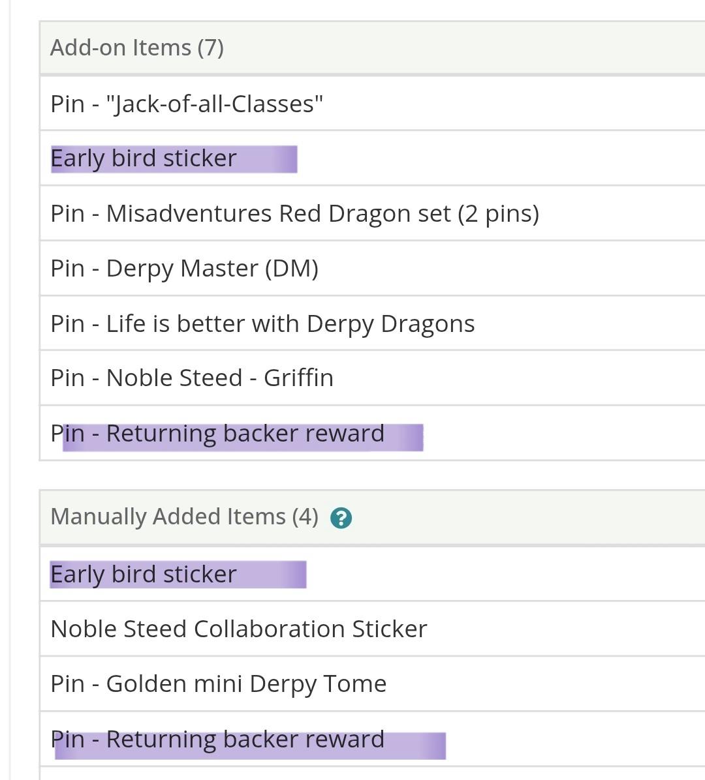Click the (7) count in Add-on header

pos(211,48)
